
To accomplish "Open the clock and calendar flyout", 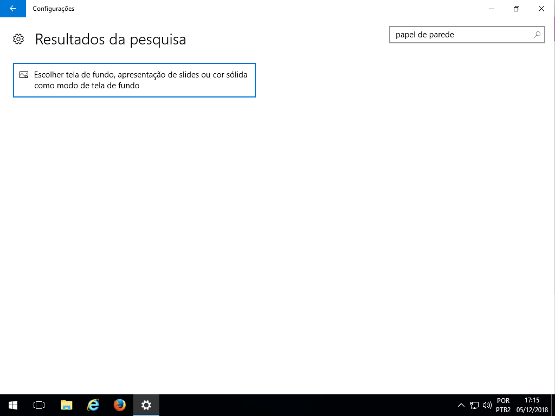I will point(532,405).
